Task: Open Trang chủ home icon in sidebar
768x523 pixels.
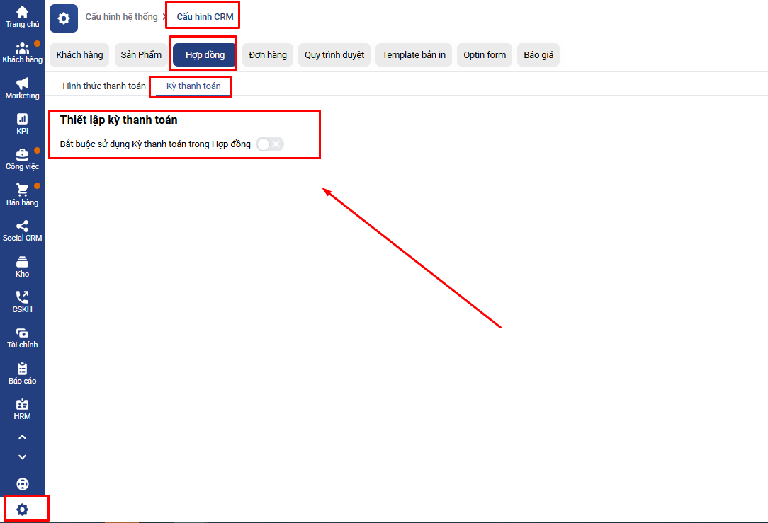Action: (x=22, y=16)
